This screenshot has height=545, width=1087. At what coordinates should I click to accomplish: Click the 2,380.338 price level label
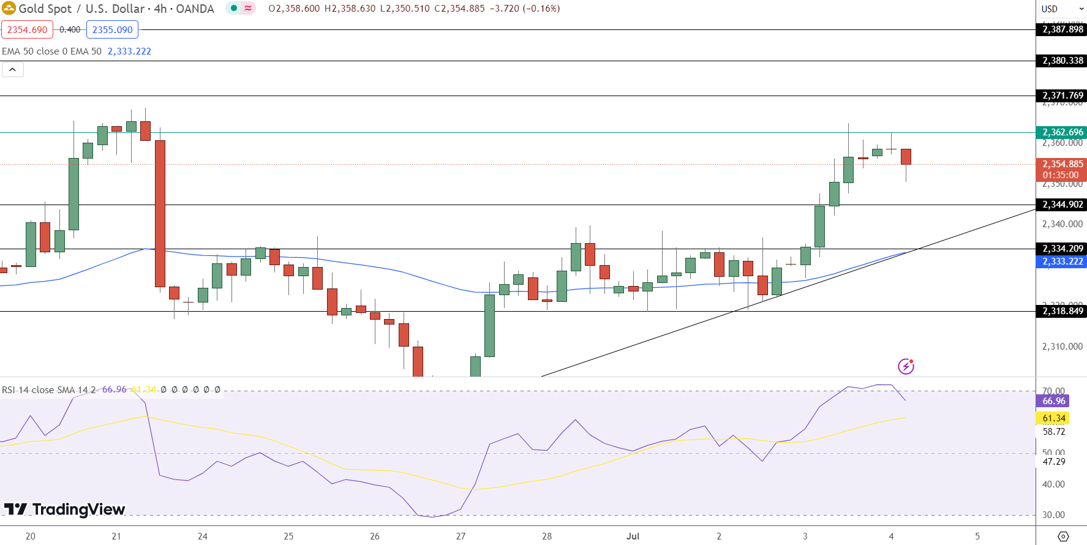pos(1063,61)
